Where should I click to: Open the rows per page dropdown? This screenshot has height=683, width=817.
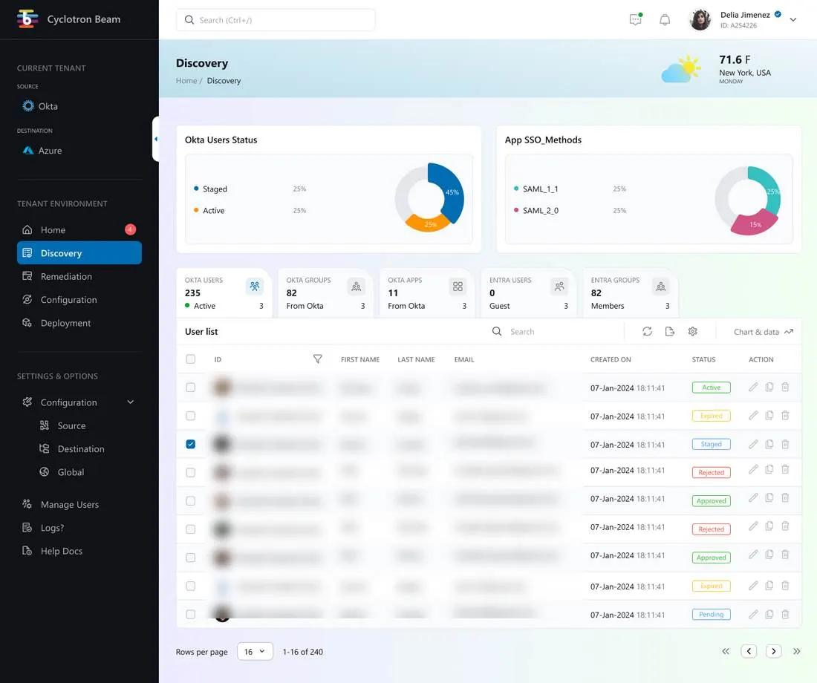[255, 651]
